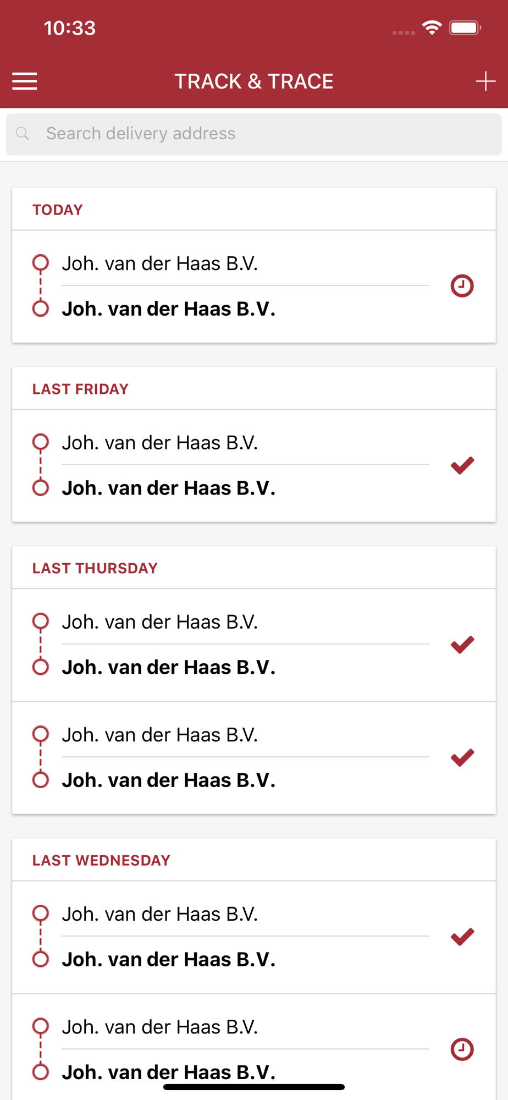508x1100 pixels.
Task: Select second shipment under Last Thursday
Action: click(254, 758)
